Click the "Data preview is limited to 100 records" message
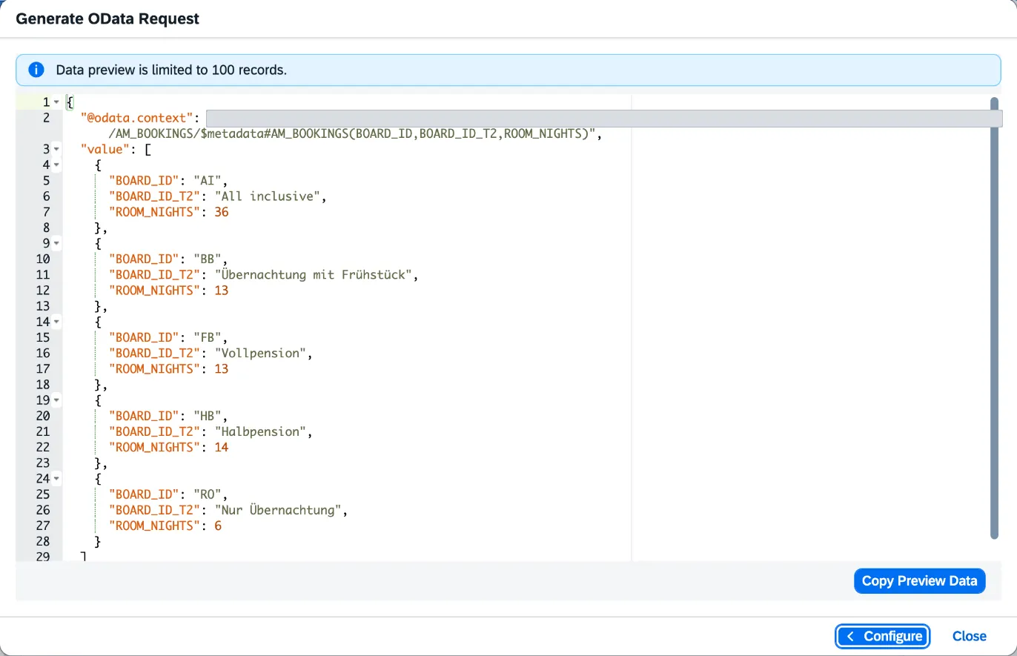Image resolution: width=1017 pixels, height=656 pixels. point(171,70)
